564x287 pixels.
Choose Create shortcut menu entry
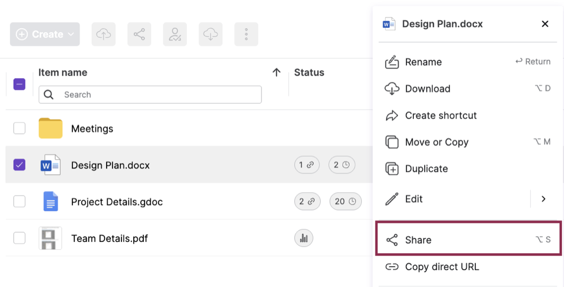467,115
